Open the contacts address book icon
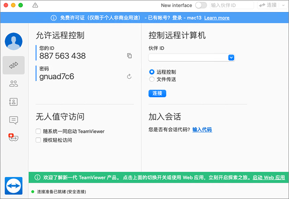The width and height of the screenshot is (289, 199). pyautogui.click(x=14, y=102)
